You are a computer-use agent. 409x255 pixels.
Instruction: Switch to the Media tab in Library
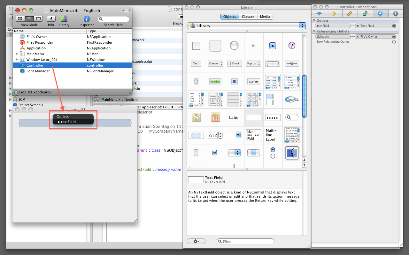coord(265,17)
